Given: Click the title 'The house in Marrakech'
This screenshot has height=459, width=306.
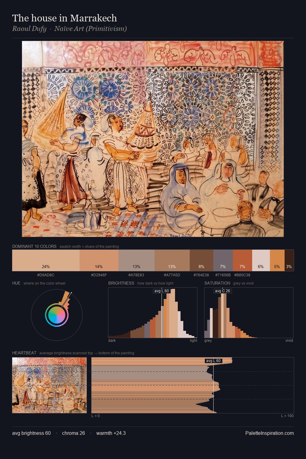Looking at the screenshot, I should [x=65, y=18].
